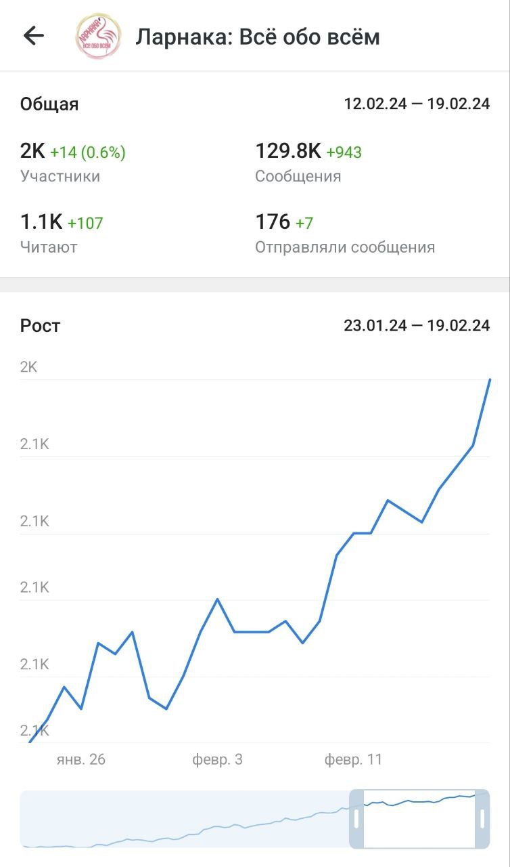
Task: Click the selected window in the range selector
Action: [419, 819]
